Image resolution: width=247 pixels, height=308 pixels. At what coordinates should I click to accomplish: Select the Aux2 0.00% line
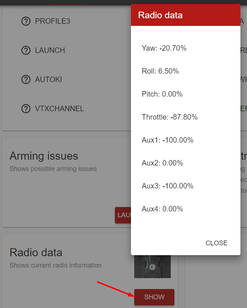click(162, 163)
